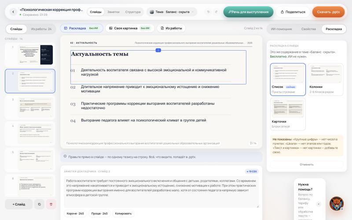Click the presentation title 'Психологическая коррекция проф…'

(51, 10)
